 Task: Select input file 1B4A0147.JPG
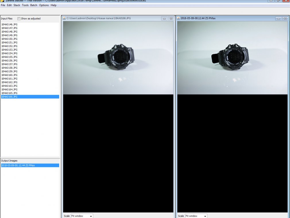pos(30,28)
